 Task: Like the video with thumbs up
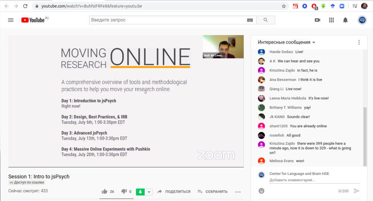[104, 191]
